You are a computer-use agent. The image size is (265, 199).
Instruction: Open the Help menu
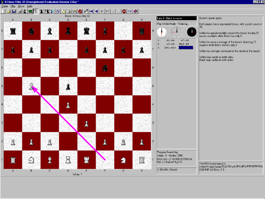(29, 7)
